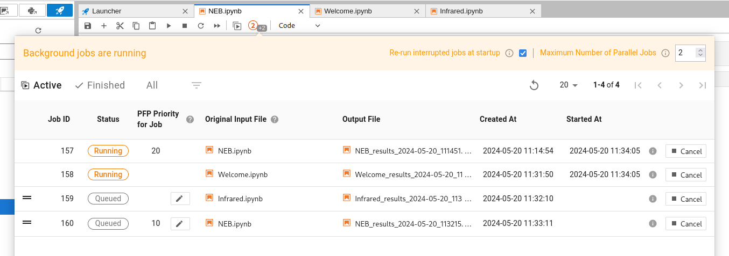729x256 pixels.
Task: Open input file Infrared.ipynb of job 159
Action: 235,199
